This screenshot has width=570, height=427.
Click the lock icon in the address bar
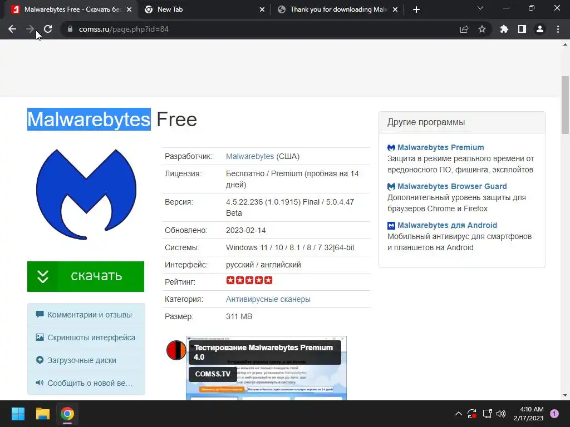(x=70, y=29)
